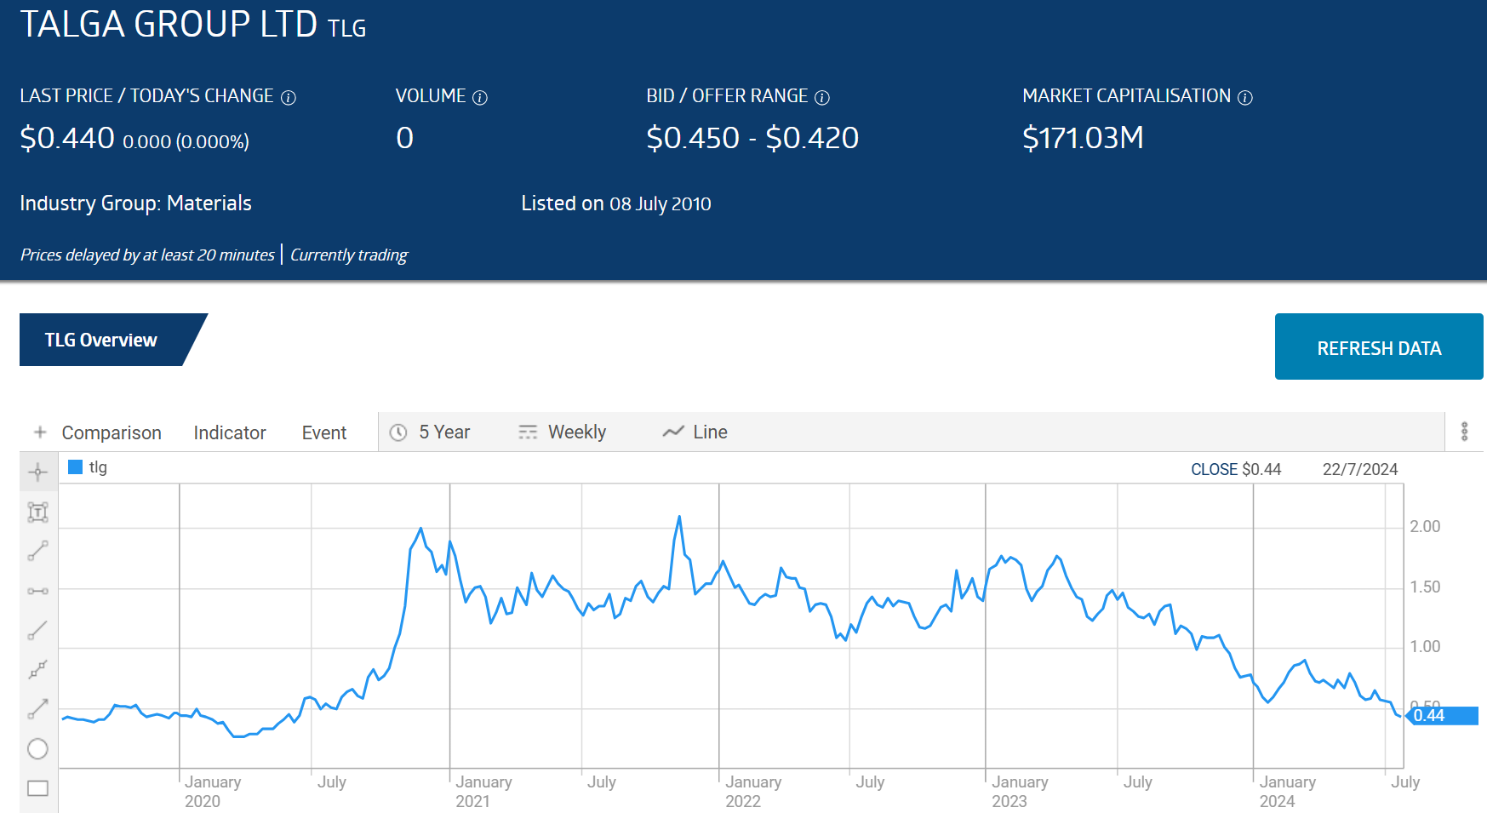Click info icon beside Last Price label
The height and width of the screenshot is (813, 1487).
pyautogui.click(x=289, y=98)
